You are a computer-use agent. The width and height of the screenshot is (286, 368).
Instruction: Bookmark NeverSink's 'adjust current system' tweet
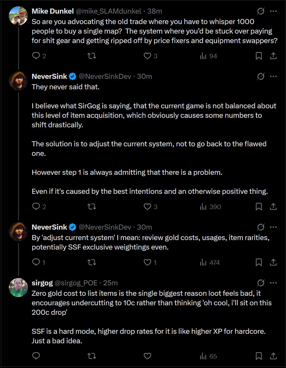coord(258,263)
